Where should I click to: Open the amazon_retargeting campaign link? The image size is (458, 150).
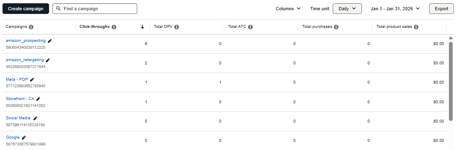25,60
